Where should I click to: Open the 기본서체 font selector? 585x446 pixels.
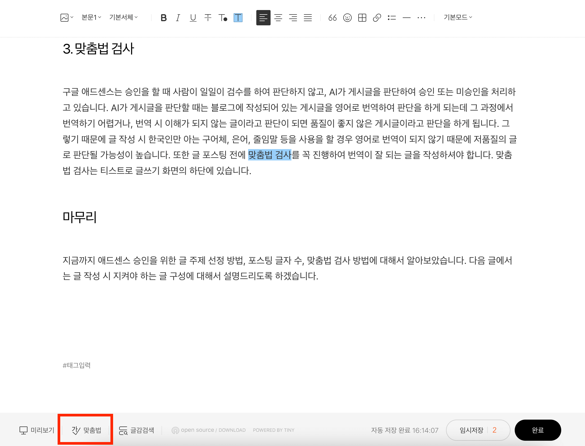(123, 17)
